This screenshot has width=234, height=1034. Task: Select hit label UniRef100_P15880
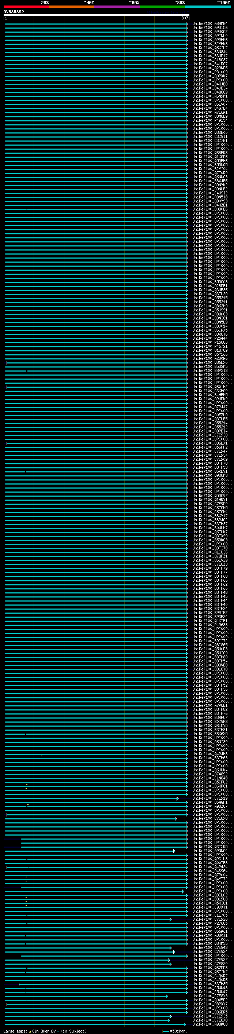(210, 342)
